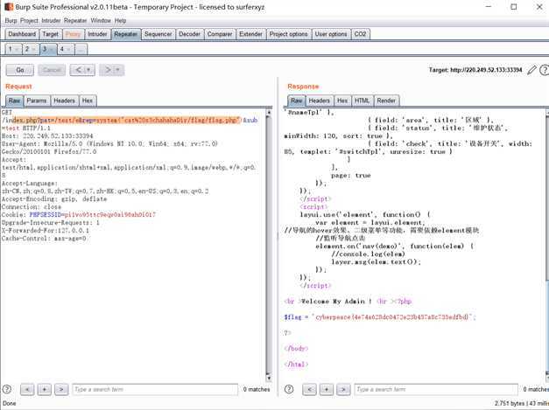This screenshot has width=549, height=410.
Task: Focus the response search term field
Action: pyautogui.click(x=437, y=389)
